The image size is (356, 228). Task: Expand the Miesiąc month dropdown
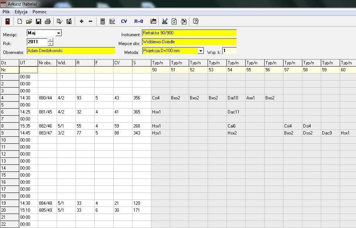pyautogui.click(x=58, y=33)
